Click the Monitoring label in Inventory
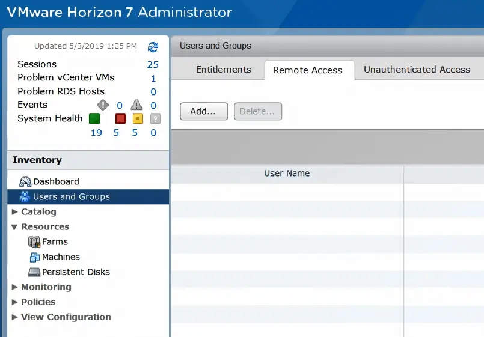 [x=46, y=287]
